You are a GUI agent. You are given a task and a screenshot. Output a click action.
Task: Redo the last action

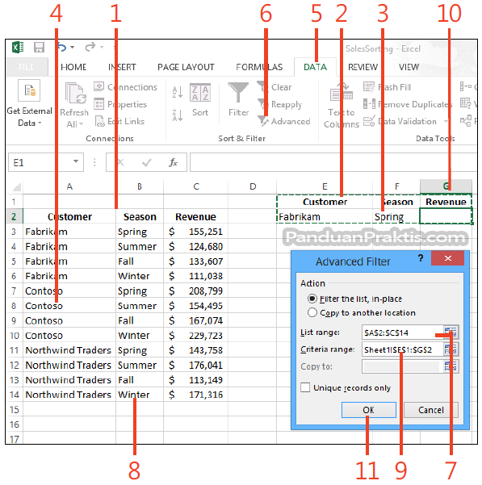click(90, 48)
